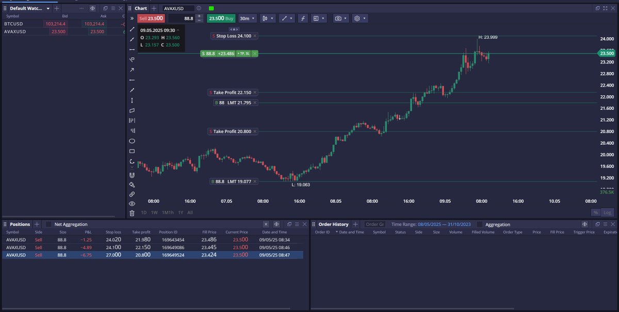The width and height of the screenshot is (619, 312).
Task: Cancel the LMT 19.077 buy order
Action: pyautogui.click(x=255, y=182)
